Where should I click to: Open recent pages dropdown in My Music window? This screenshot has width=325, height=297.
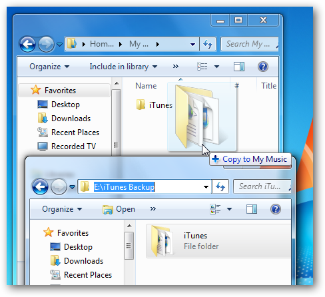pyautogui.click(x=59, y=45)
